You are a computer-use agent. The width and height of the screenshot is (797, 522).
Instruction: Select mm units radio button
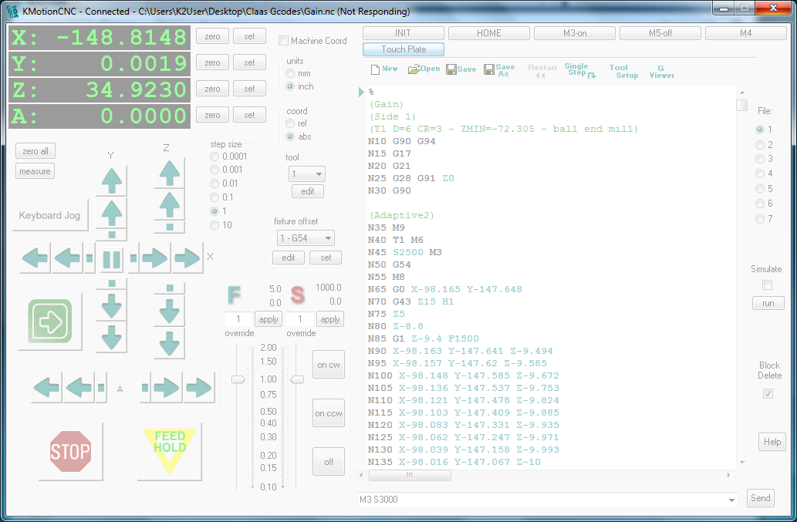pos(290,73)
